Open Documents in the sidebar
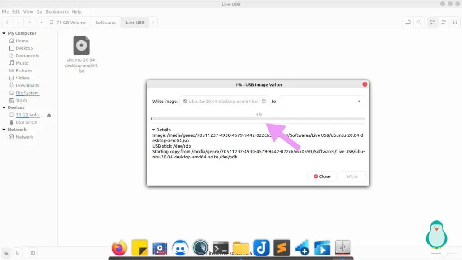The width and height of the screenshot is (462, 260). pos(28,56)
